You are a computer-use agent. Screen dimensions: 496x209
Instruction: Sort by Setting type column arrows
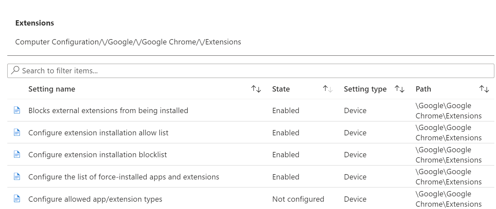399,89
